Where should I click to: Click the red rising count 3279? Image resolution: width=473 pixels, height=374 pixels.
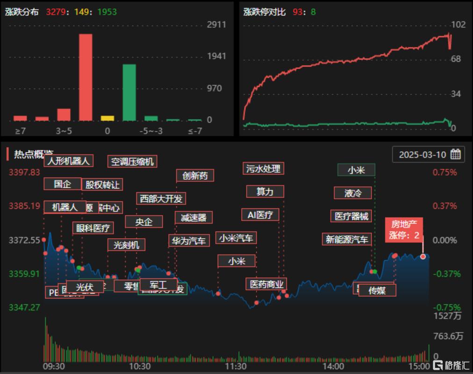[56, 12]
